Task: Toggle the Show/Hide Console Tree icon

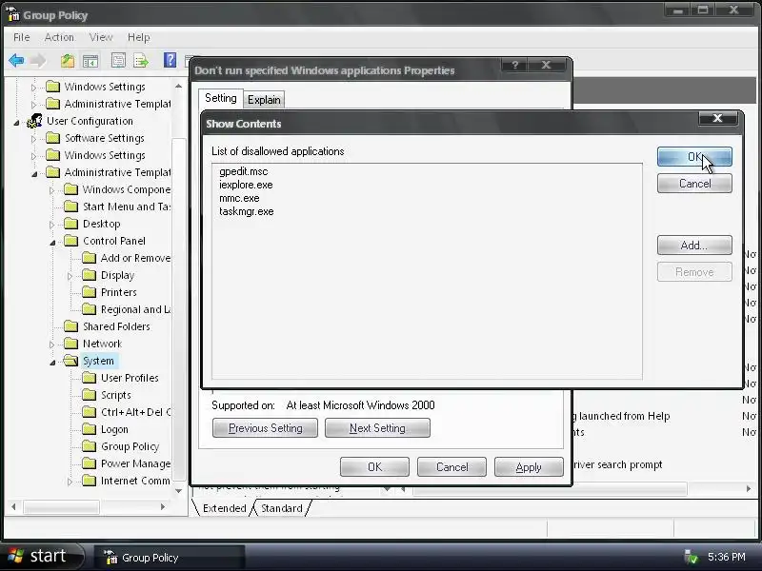Action: 90,61
